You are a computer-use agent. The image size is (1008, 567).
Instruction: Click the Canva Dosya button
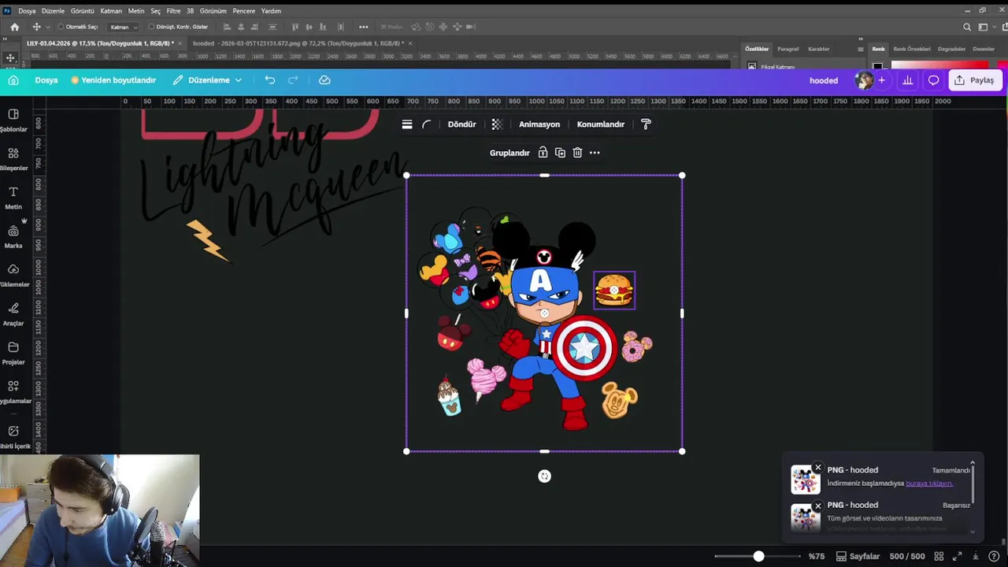tap(46, 80)
